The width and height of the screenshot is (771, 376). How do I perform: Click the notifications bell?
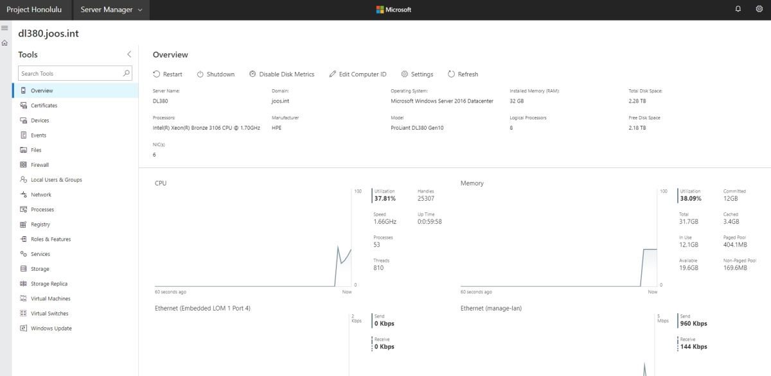(x=738, y=9)
